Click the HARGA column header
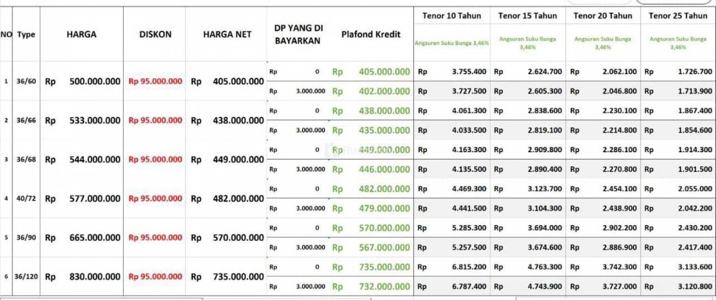 tap(81, 34)
